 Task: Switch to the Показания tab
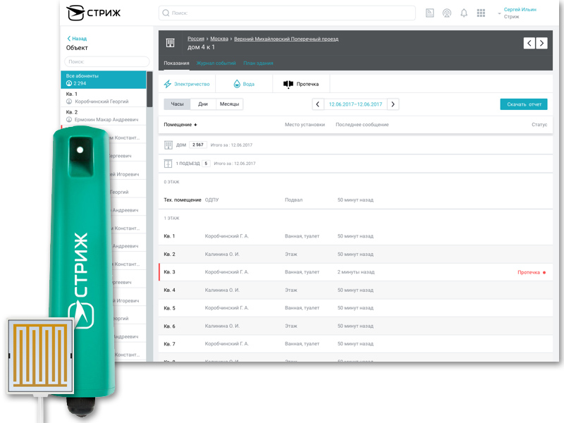click(x=177, y=63)
